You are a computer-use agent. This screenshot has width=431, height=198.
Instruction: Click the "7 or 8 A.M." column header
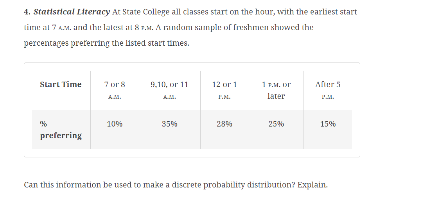(x=115, y=90)
